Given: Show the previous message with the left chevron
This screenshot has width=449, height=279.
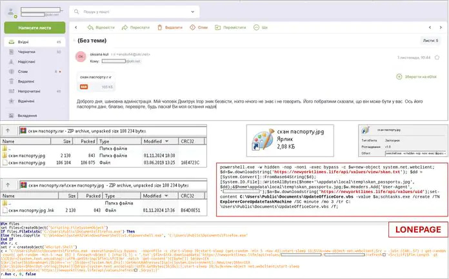Looking at the screenshot, I should point(430,28).
